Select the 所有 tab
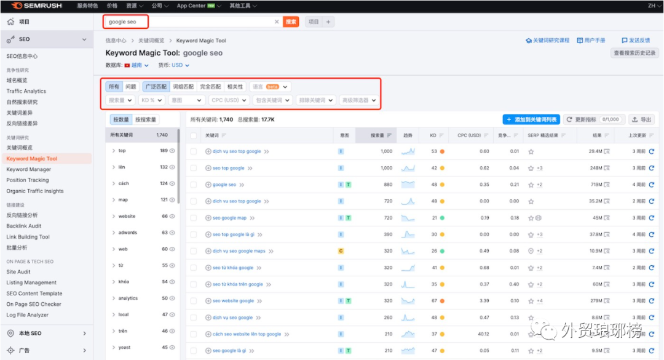The height and width of the screenshot is (360, 664). [x=114, y=87]
